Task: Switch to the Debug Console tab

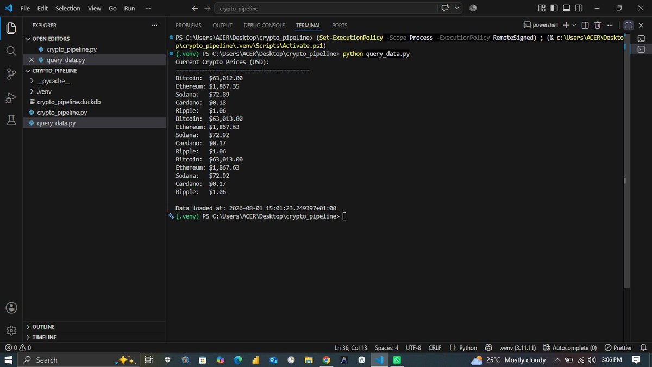Action: click(x=264, y=25)
